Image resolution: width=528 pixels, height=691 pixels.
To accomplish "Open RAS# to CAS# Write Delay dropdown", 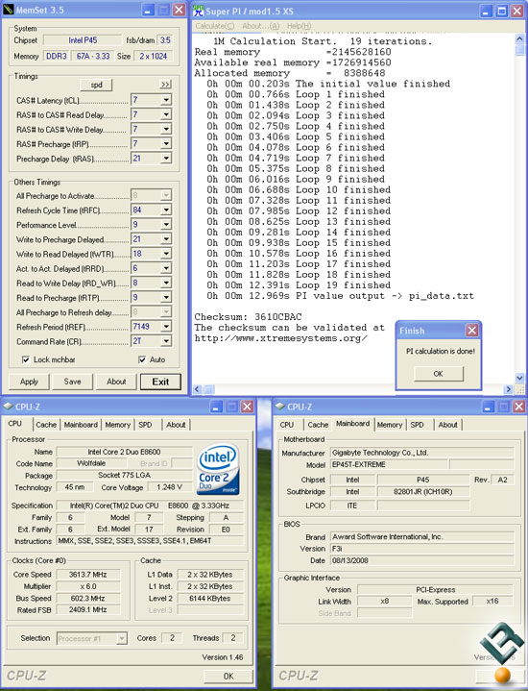I will pyautogui.click(x=166, y=129).
